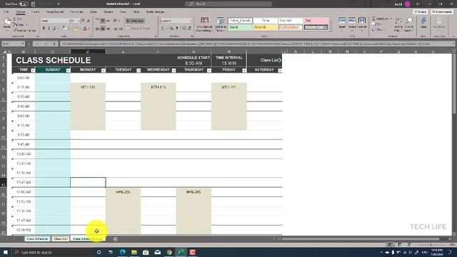Click the Comments button
Image resolution: width=457 pixels, height=257 pixels.
coord(442,12)
